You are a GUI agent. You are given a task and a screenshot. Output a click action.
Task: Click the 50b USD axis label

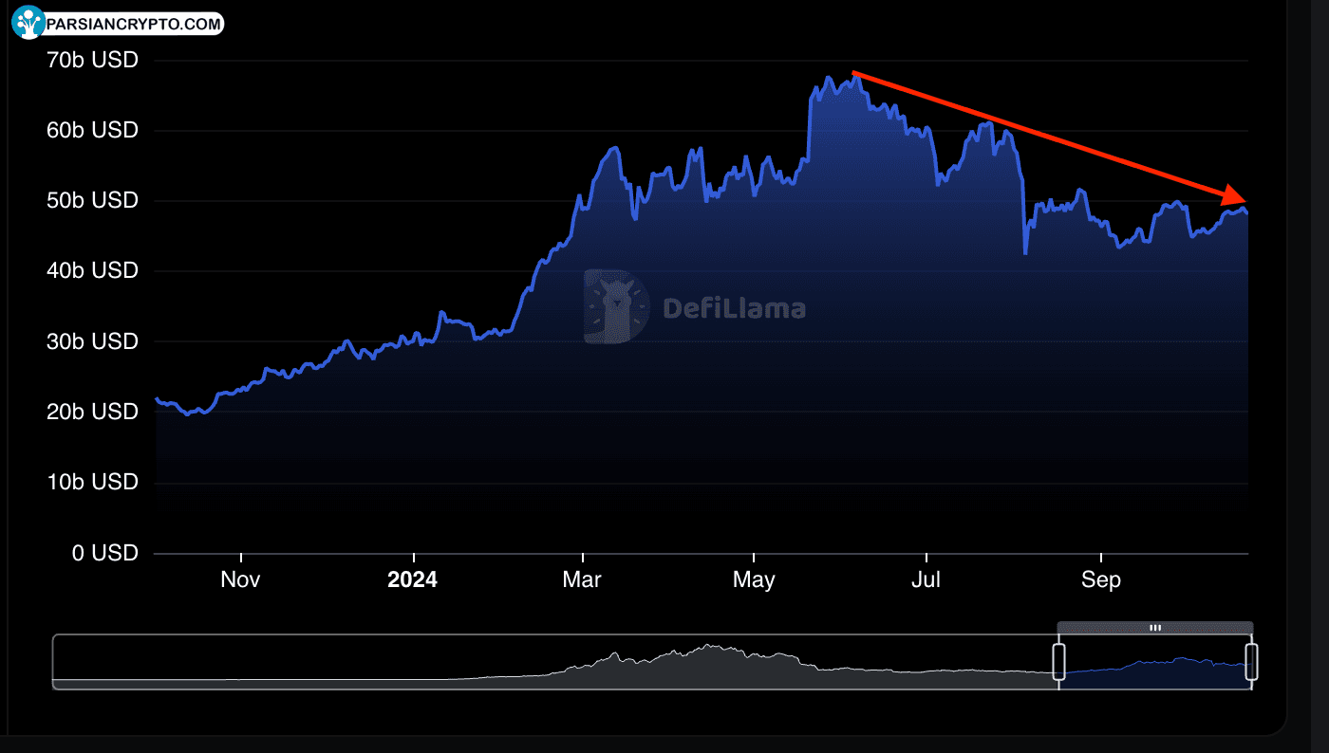point(92,201)
